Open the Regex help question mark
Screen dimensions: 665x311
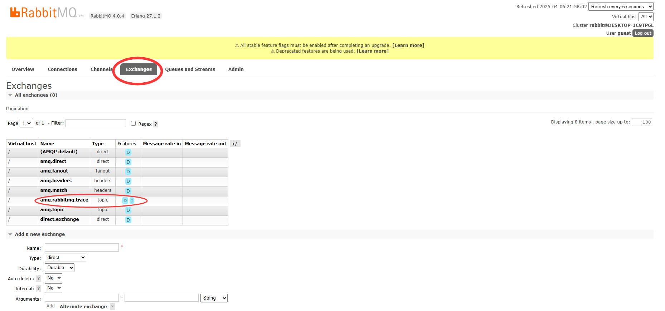point(156,124)
